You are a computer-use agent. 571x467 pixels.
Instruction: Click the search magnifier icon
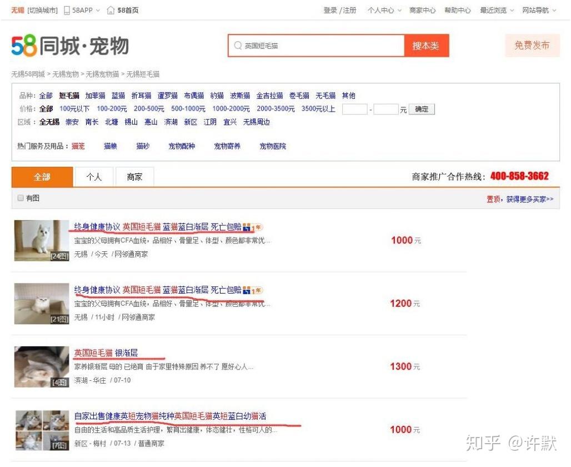[238, 46]
